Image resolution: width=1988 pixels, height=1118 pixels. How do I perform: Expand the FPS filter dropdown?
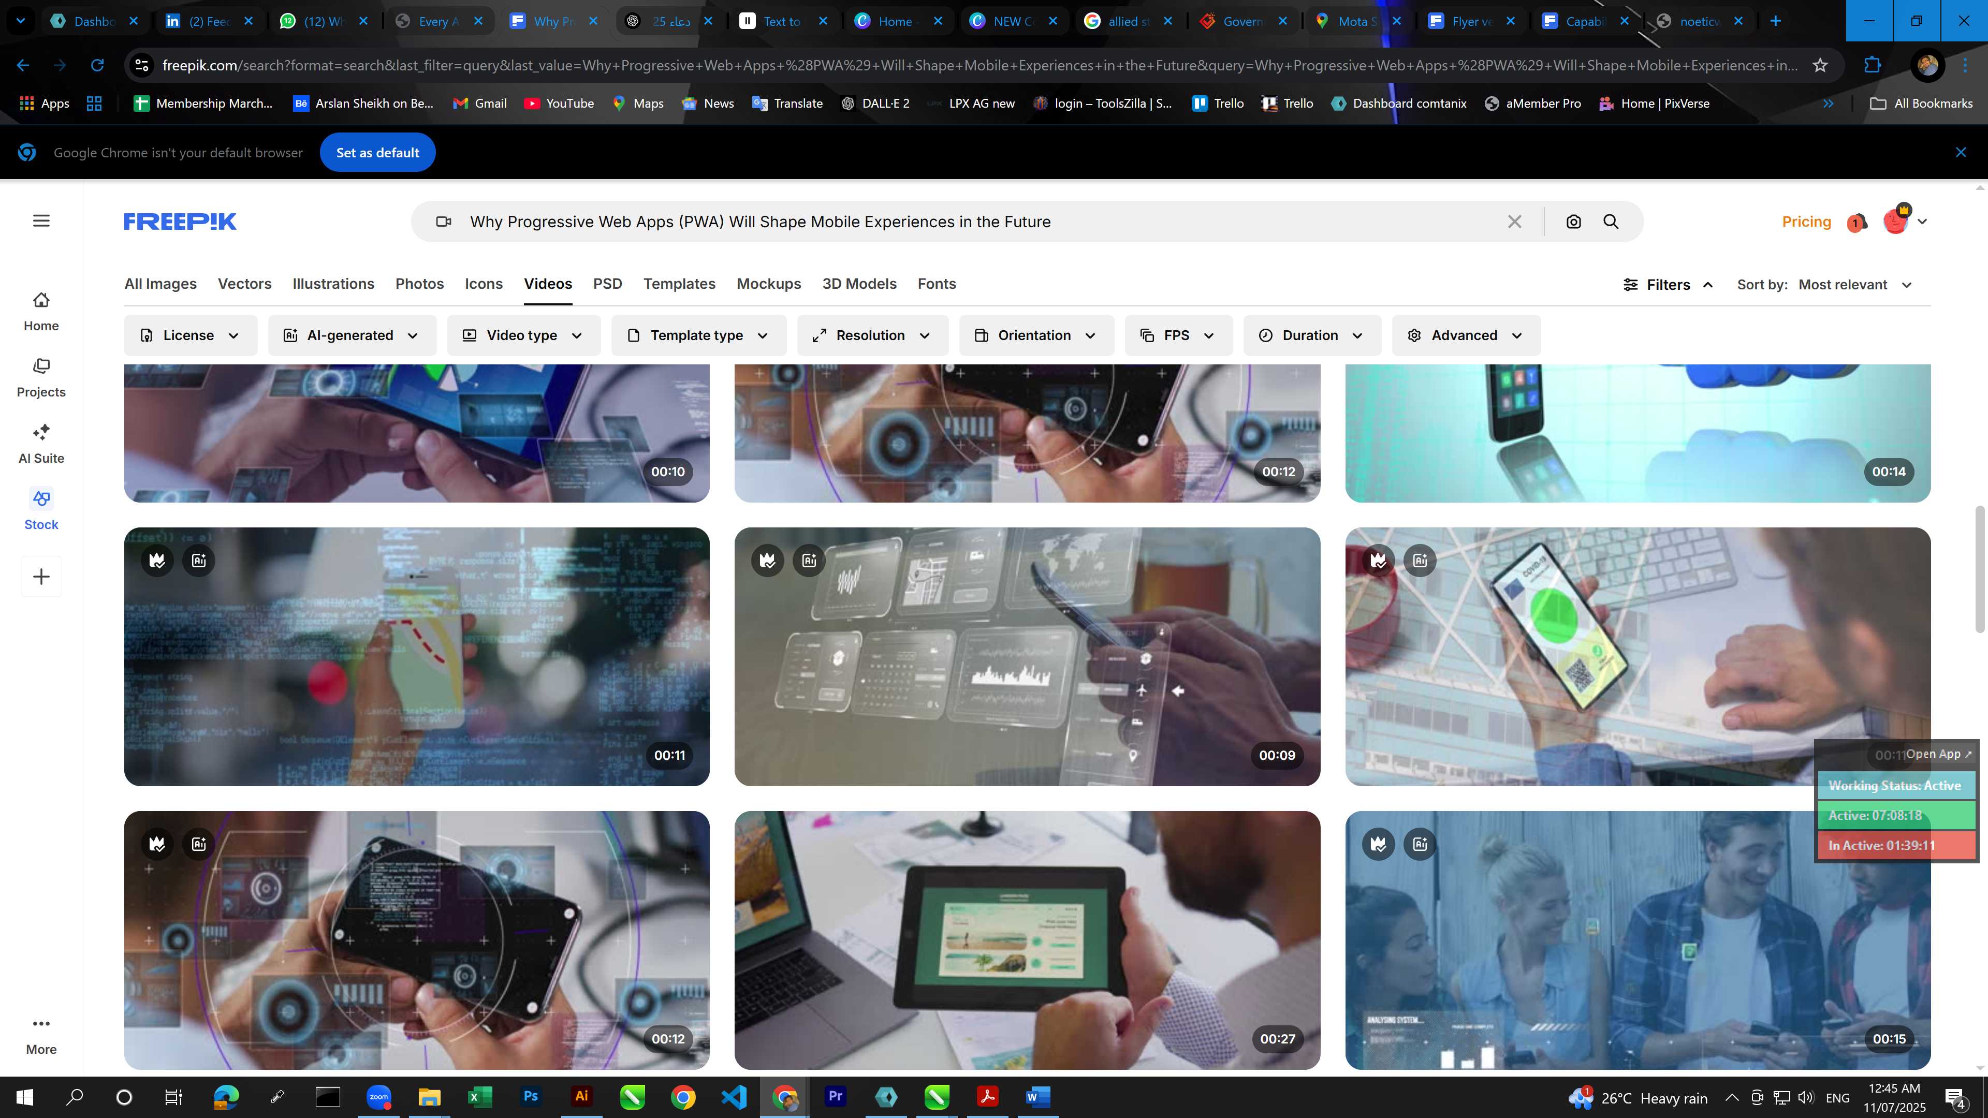click(x=1178, y=335)
